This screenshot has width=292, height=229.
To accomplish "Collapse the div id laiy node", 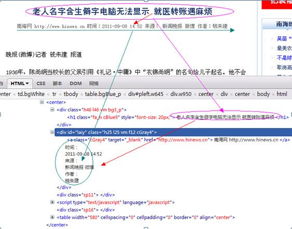I will click(52, 132).
